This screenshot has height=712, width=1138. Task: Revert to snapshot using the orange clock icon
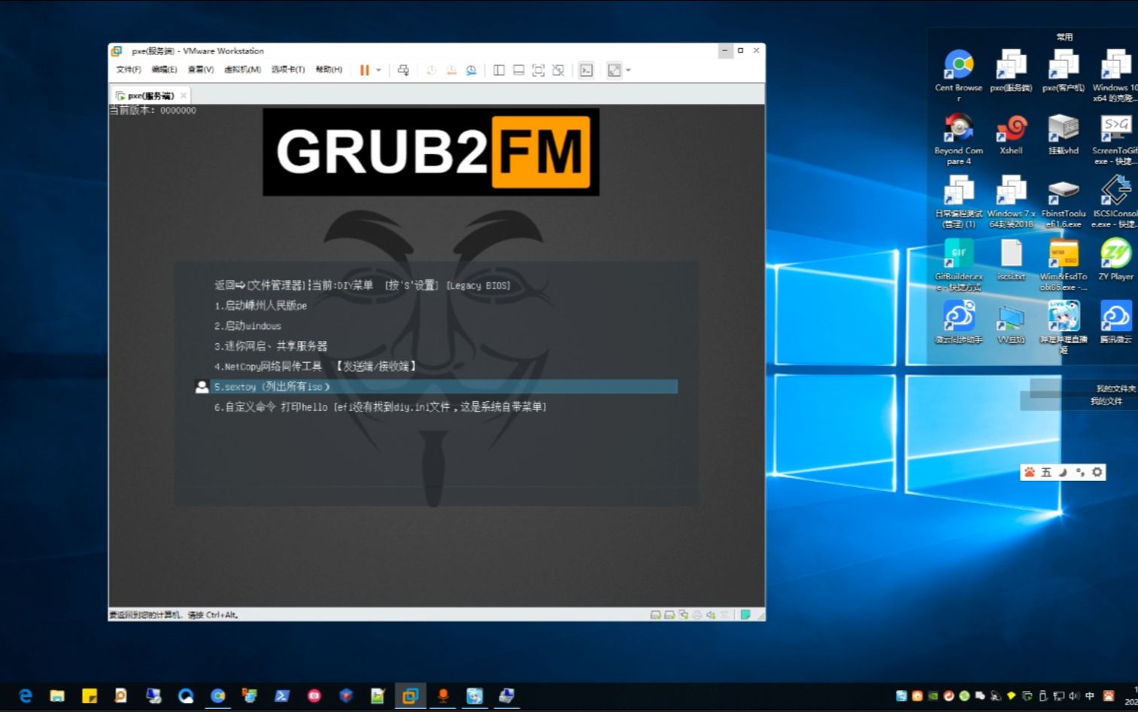tap(451, 70)
